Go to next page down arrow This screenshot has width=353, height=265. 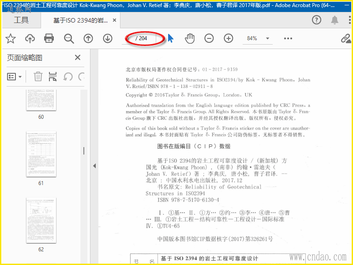point(108,38)
